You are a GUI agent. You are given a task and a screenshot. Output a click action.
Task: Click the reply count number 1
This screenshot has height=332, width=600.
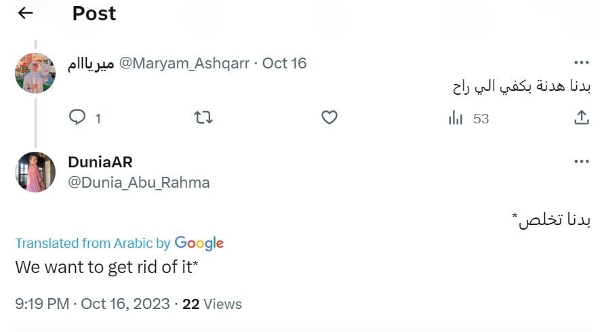tap(98, 119)
